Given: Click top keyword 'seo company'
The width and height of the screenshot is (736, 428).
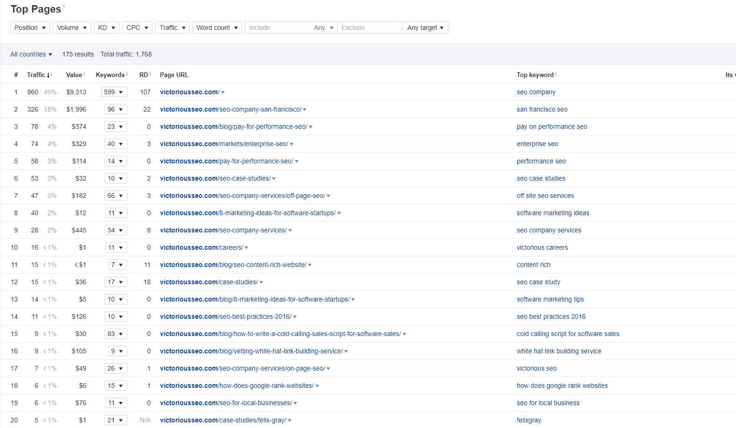Looking at the screenshot, I should pyautogui.click(x=536, y=92).
